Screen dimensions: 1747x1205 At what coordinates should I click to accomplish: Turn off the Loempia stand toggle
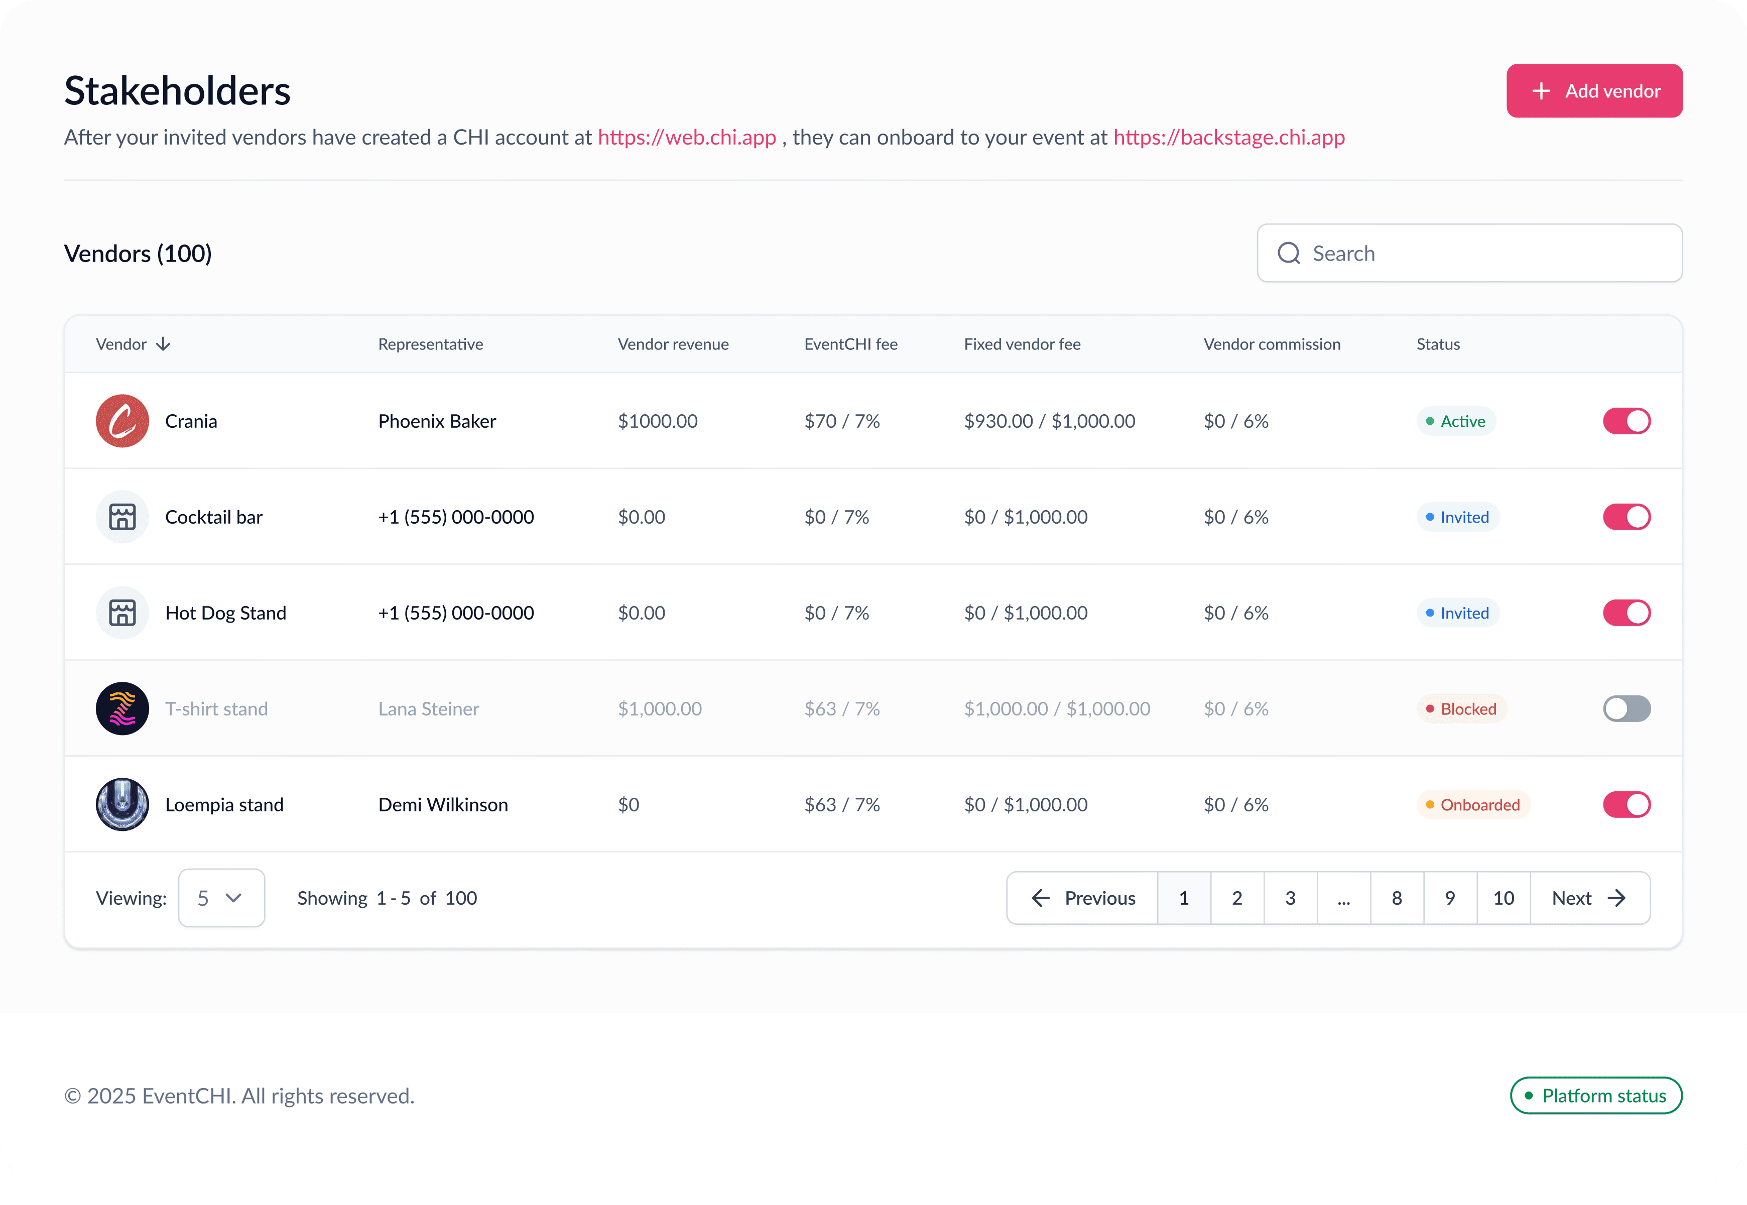[1626, 804]
